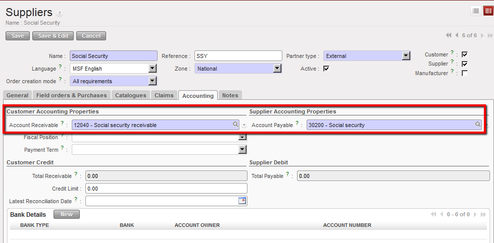Switch to list view icon

tap(476, 11)
